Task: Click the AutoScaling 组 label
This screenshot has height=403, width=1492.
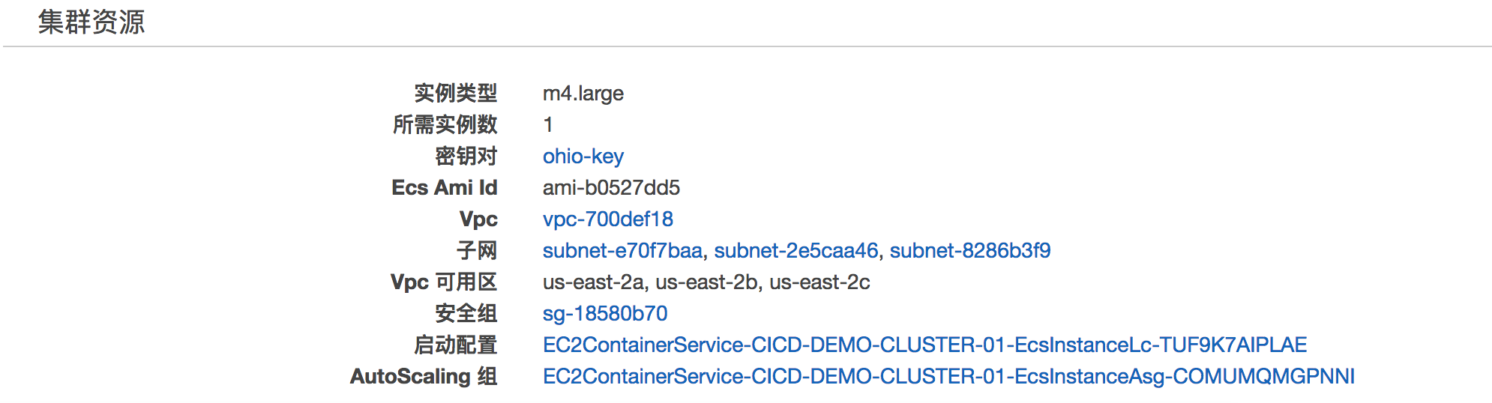Action: pyautogui.click(x=424, y=376)
